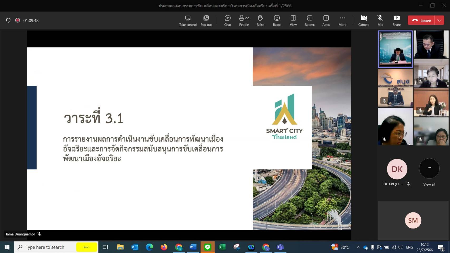
Task: Click the Share content button
Action: pos(396,21)
